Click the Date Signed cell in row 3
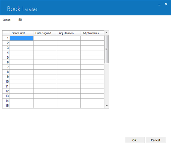Image resolution: width=171 pixels, height=149 pixels. (45, 48)
